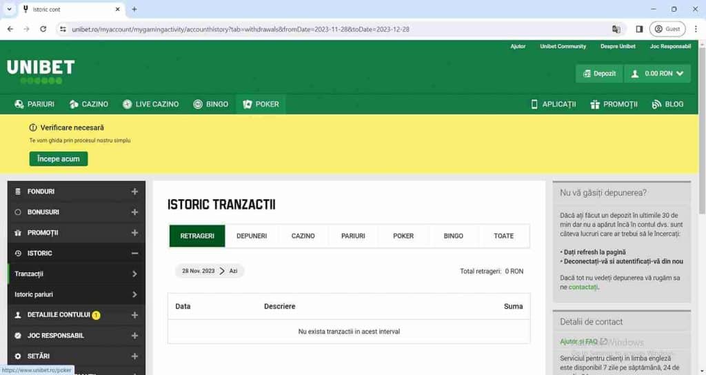
Task: Expand the 0.00 RON account dropdown
Action: pos(657,73)
